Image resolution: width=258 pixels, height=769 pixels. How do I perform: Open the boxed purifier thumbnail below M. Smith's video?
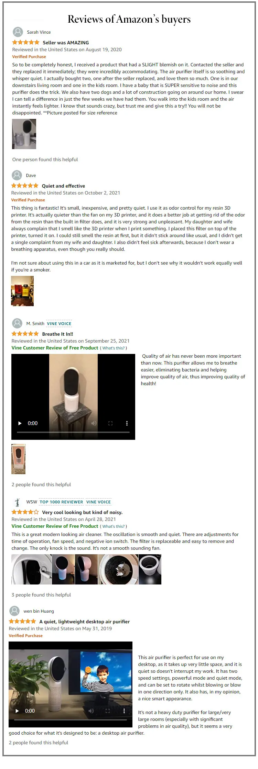click(x=19, y=459)
